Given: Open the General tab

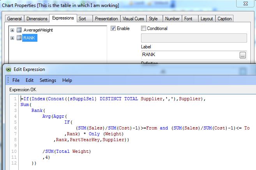Looking at the screenshot, I should click(x=14, y=19).
